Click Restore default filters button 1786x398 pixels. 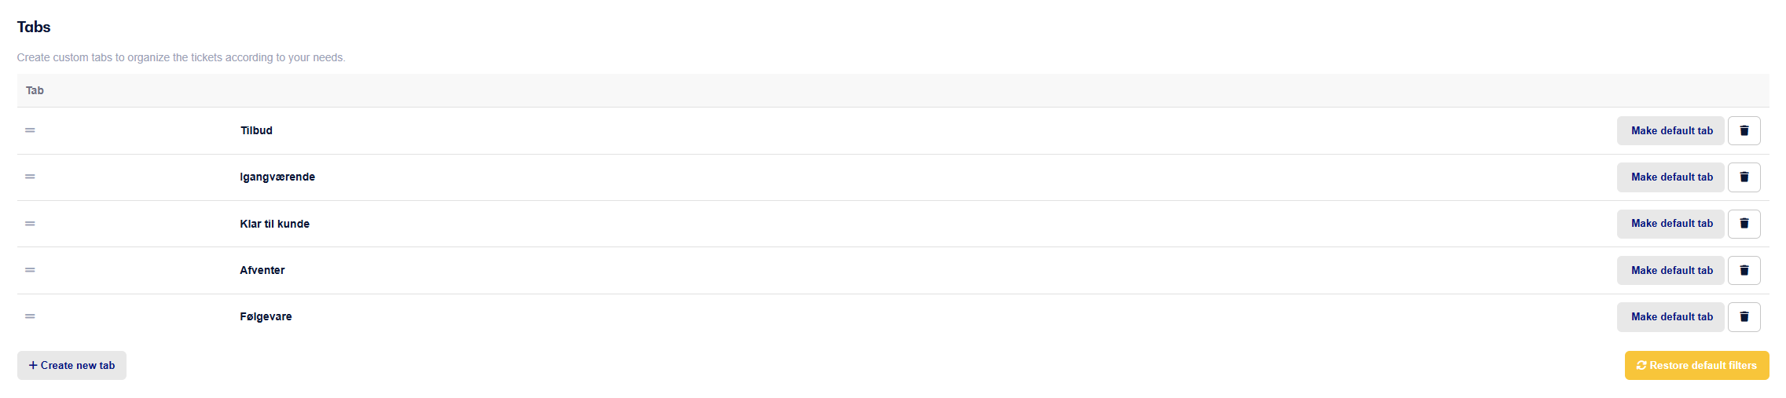[x=1696, y=365]
